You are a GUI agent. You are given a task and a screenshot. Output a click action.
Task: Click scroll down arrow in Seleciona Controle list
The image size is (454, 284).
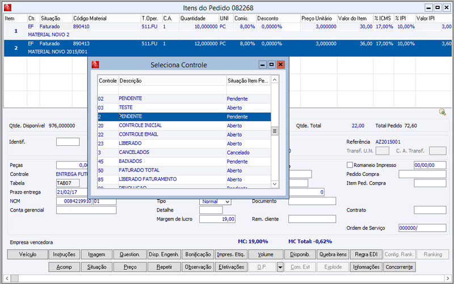pyautogui.click(x=275, y=184)
